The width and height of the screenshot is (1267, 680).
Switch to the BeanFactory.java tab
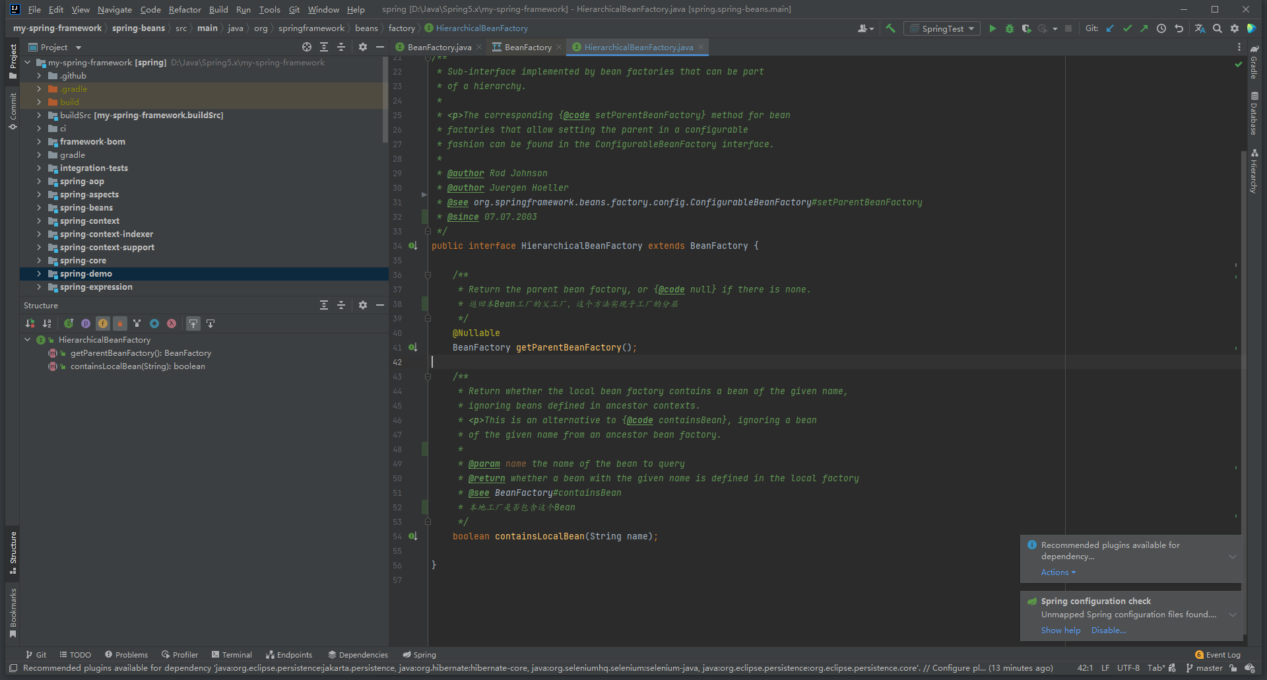(x=439, y=47)
